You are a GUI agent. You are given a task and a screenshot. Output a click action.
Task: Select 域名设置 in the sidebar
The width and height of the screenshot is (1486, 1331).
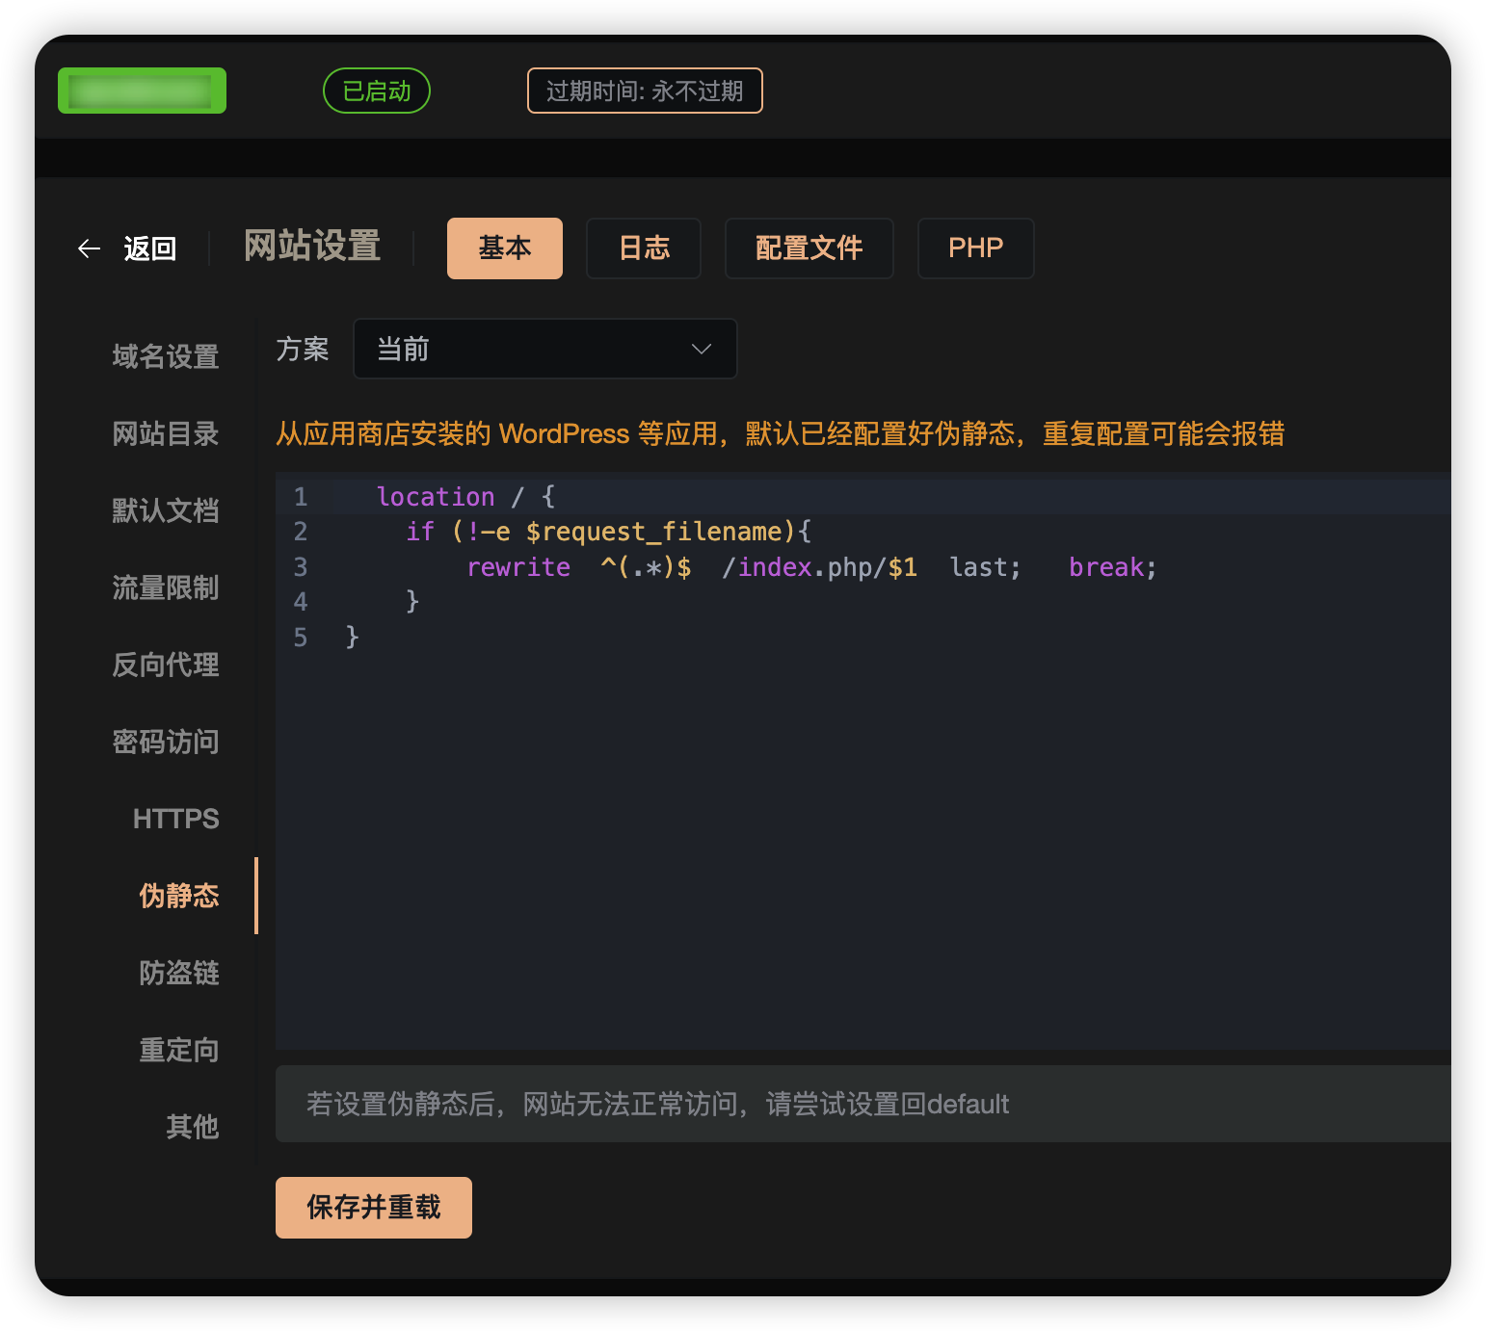[x=166, y=356]
